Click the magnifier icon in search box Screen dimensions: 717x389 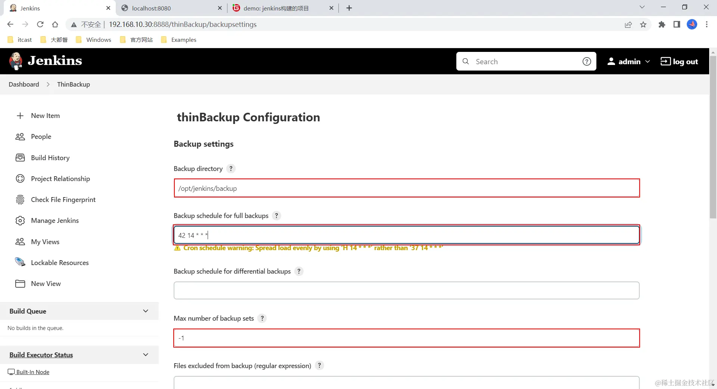(466, 62)
